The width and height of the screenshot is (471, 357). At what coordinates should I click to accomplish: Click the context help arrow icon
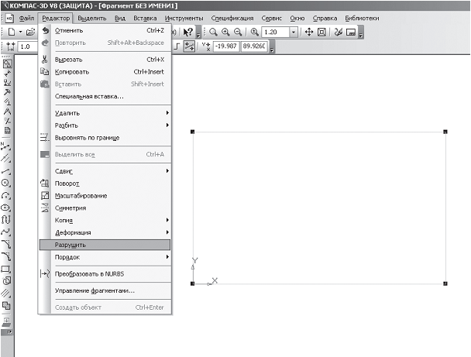[x=188, y=32]
